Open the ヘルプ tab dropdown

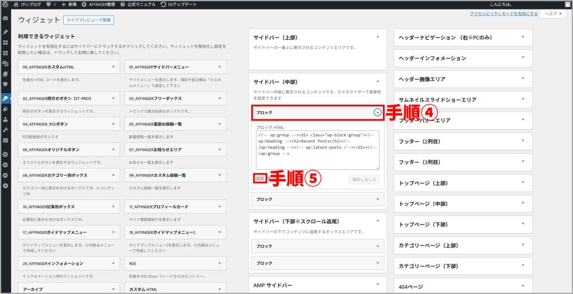(554, 13)
